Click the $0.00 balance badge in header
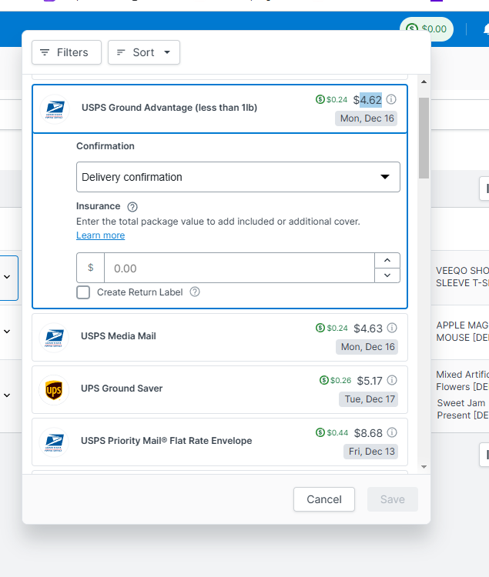 tap(427, 28)
